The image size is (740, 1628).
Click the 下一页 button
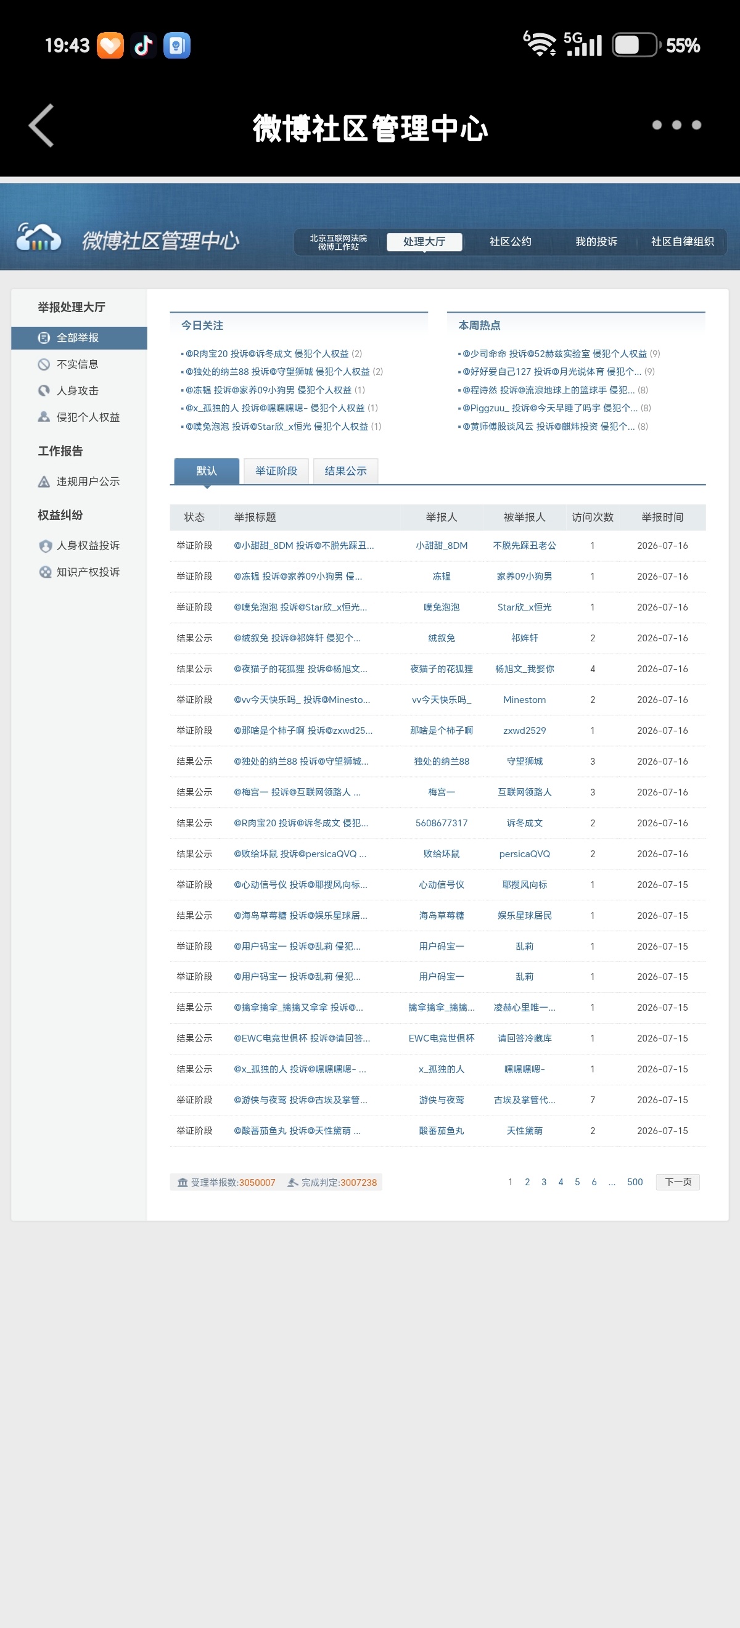(678, 1182)
